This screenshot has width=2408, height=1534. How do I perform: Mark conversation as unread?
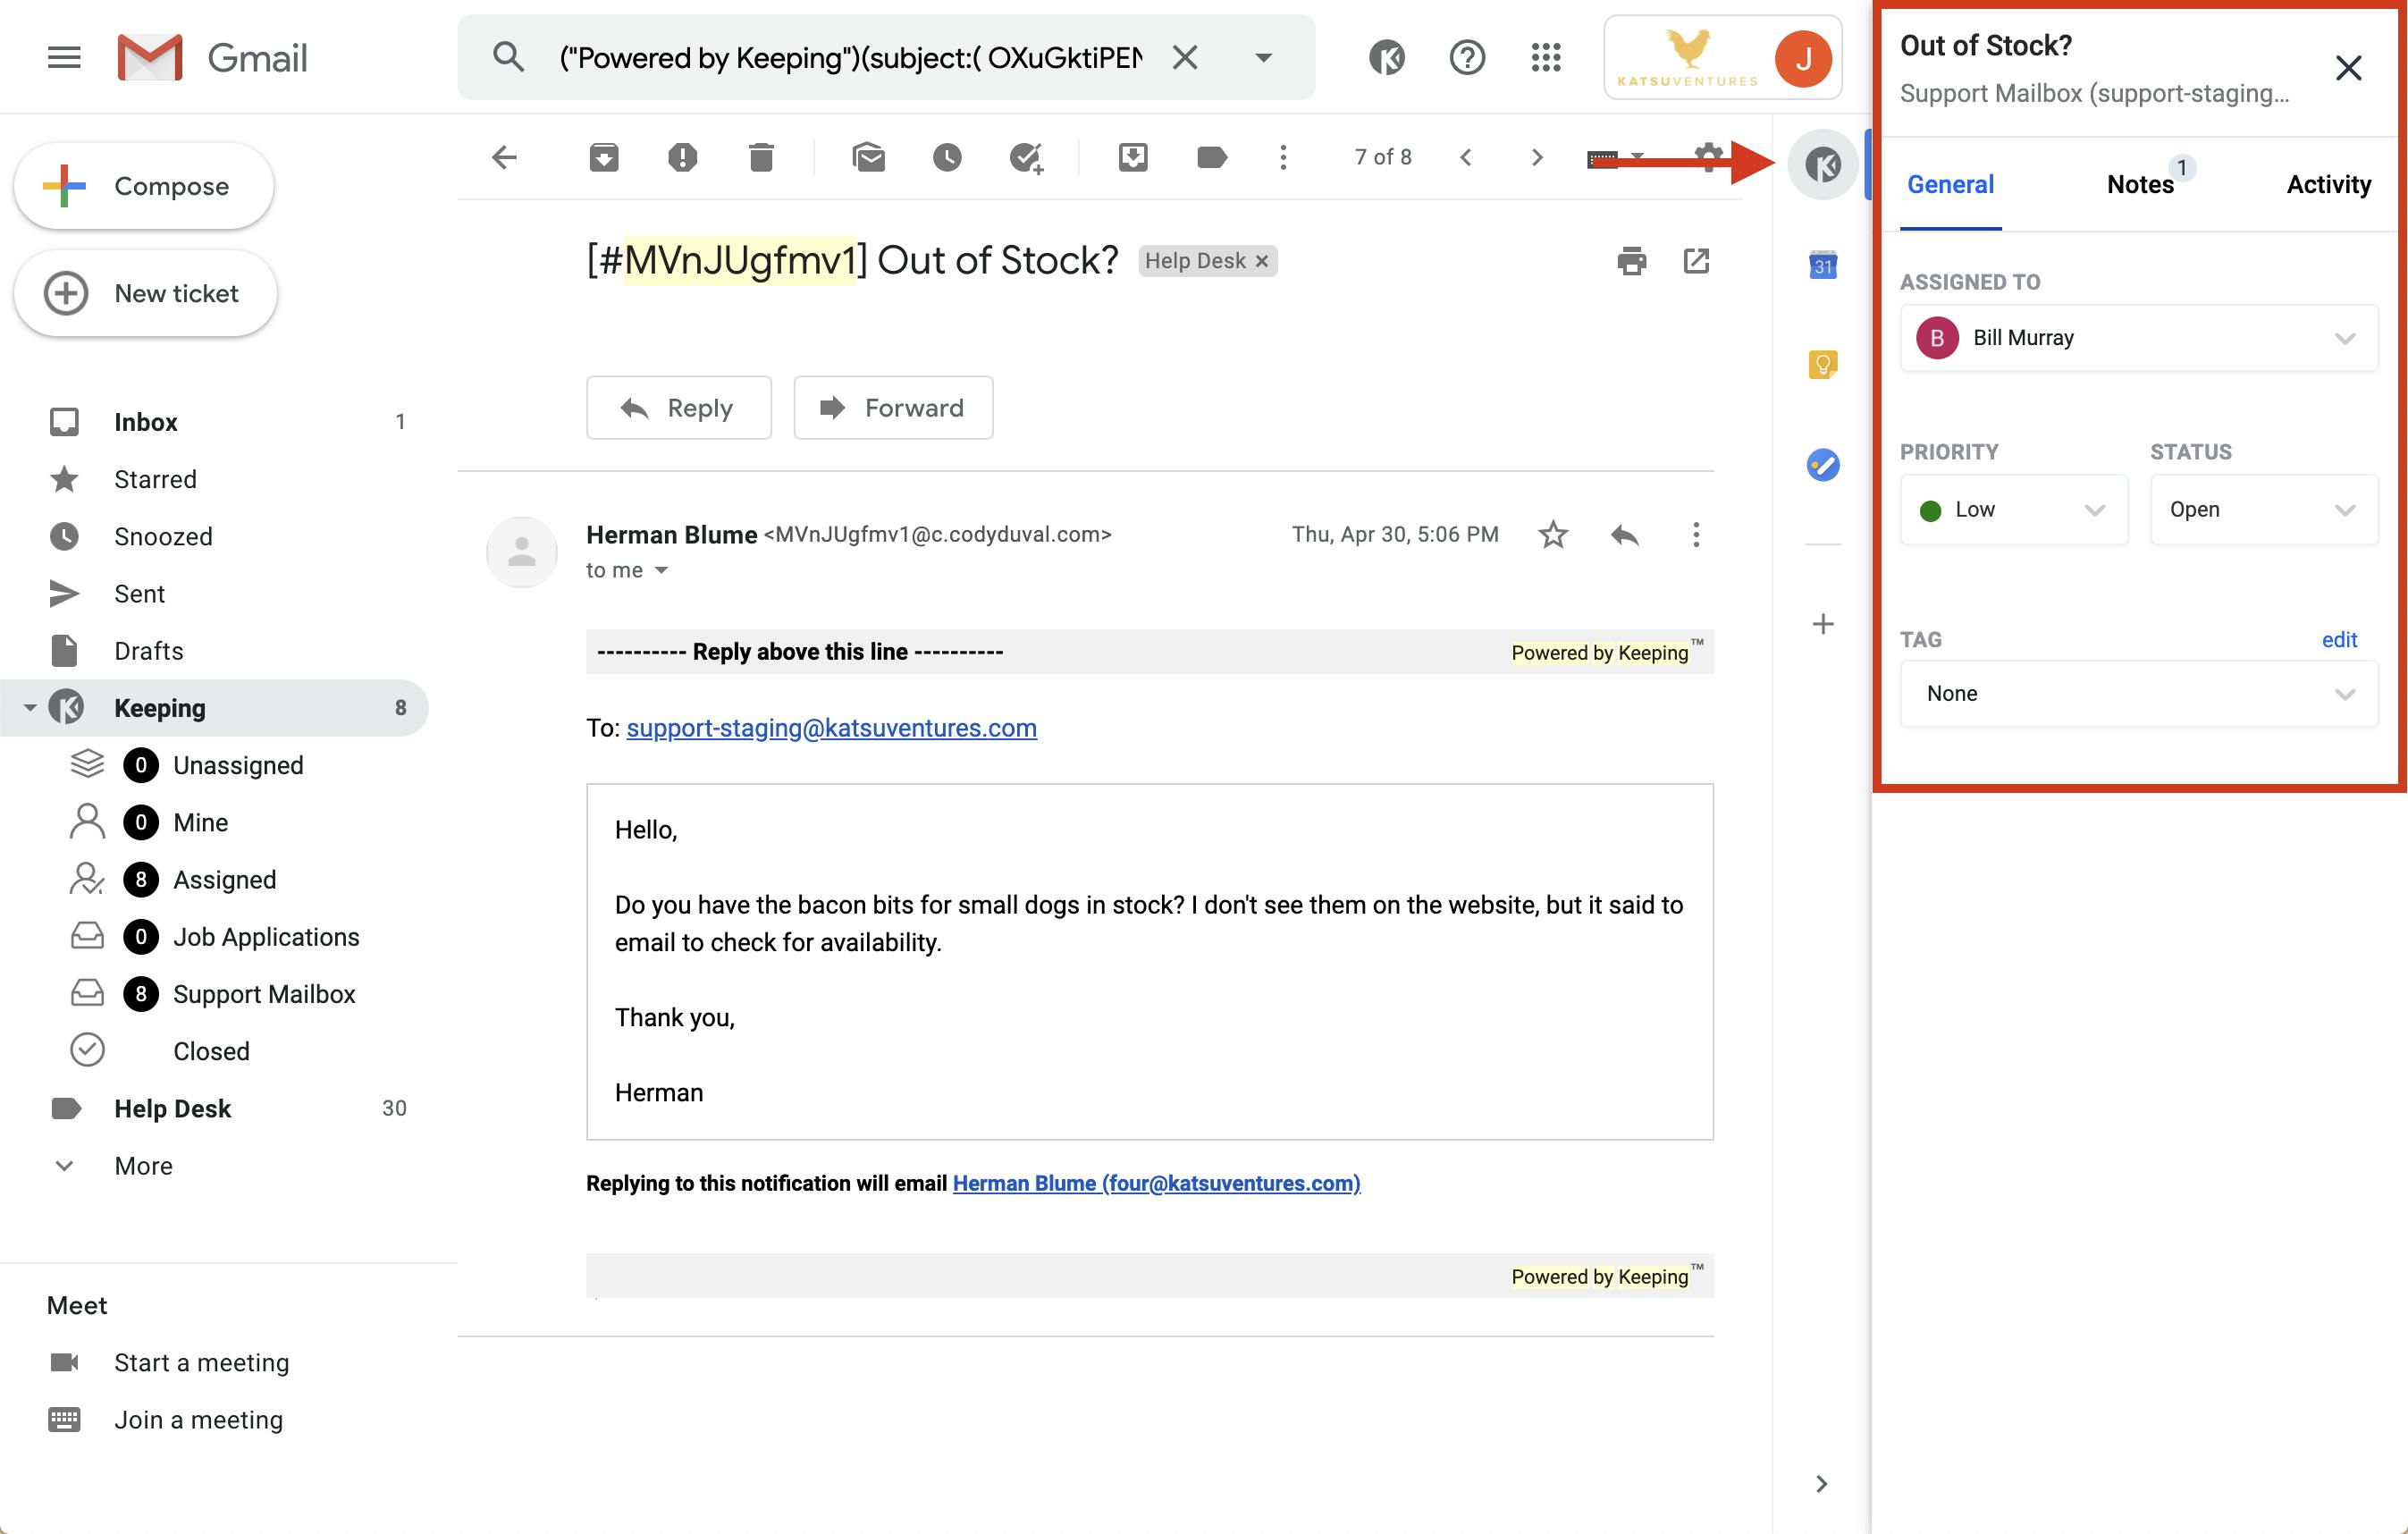pyautogui.click(x=868, y=157)
